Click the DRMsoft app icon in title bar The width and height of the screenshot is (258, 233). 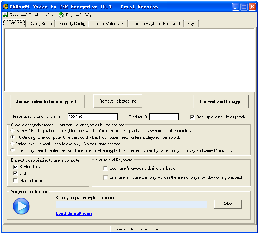pos(5,7)
